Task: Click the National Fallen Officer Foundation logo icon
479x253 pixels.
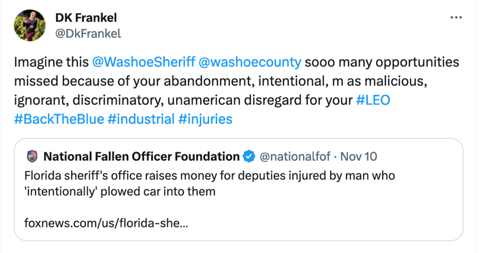Action: pos(32,156)
